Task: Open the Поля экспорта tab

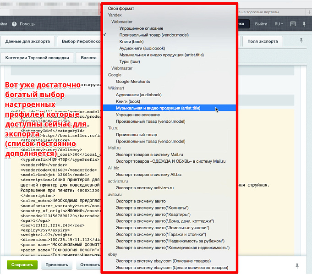Action: [263, 41]
